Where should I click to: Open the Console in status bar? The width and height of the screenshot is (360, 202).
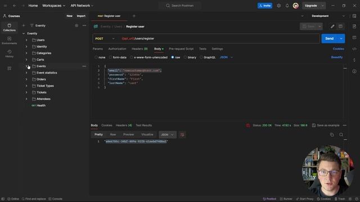point(55,199)
